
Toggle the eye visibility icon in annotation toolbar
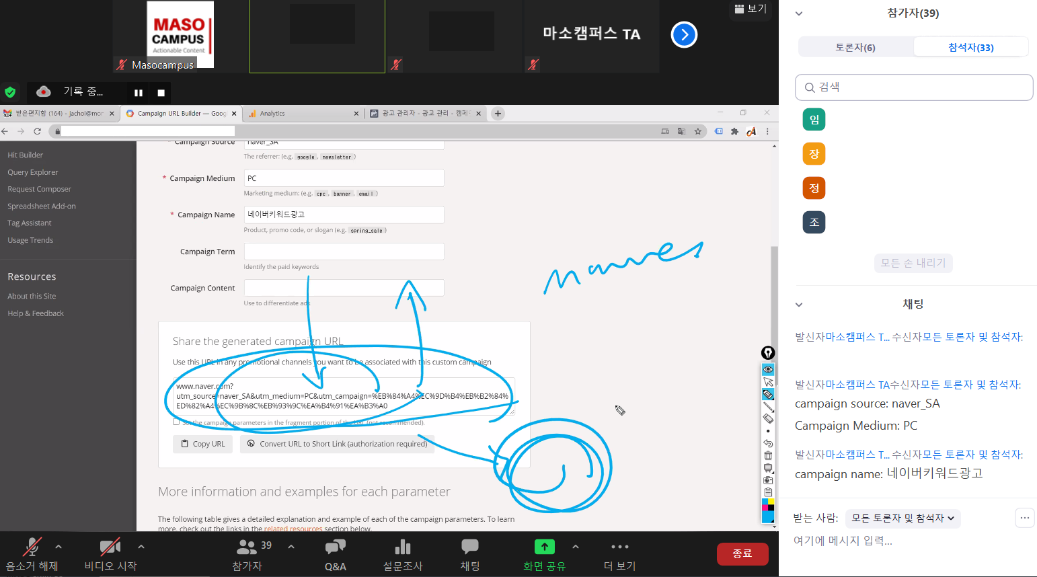pos(768,369)
